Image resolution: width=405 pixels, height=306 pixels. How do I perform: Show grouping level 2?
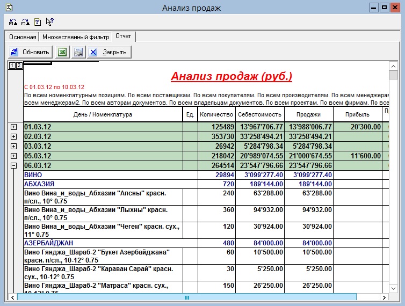coord(19,65)
